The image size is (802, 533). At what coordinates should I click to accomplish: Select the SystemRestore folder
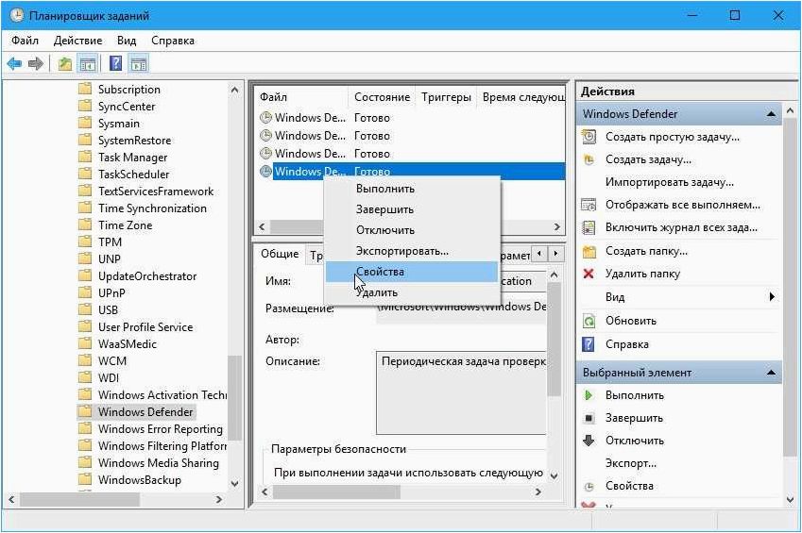[134, 140]
